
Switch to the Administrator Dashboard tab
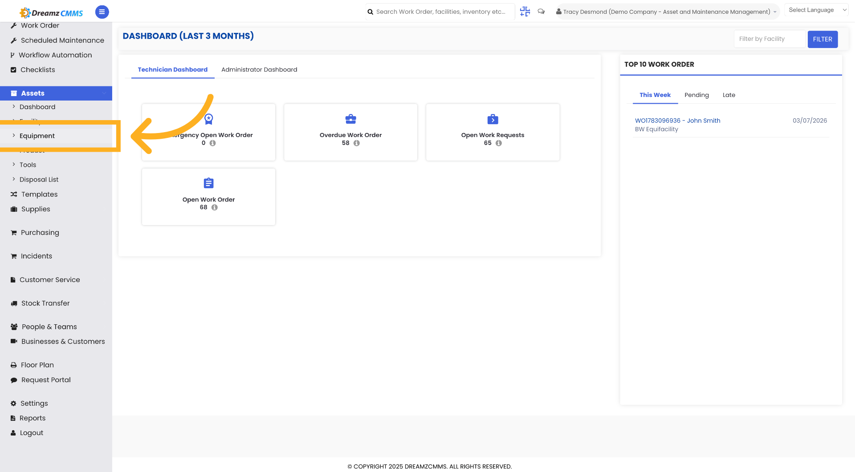[259, 69]
